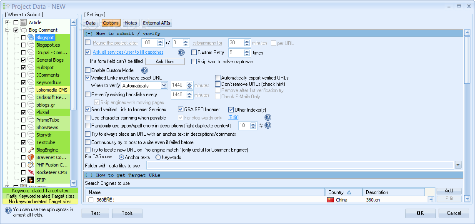Toggle Verified Links must have exact URL
The image size is (475, 224).
tap(88, 78)
